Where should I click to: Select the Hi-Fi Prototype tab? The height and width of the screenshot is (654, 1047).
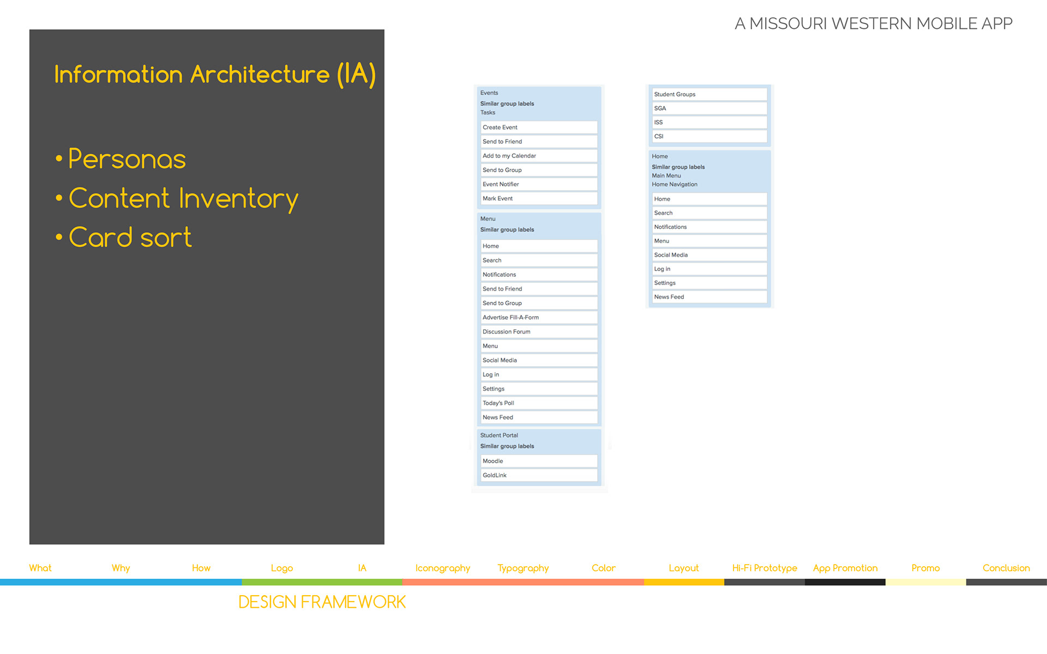(x=765, y=568)
